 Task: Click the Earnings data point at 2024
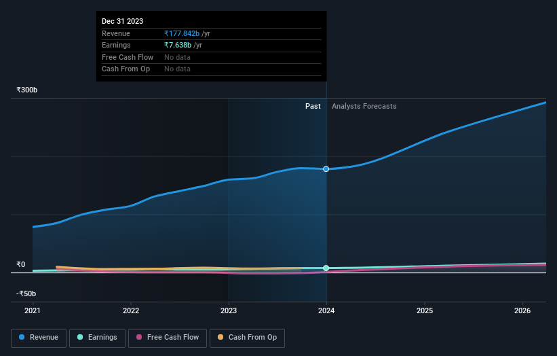click(x=326, y=268)
